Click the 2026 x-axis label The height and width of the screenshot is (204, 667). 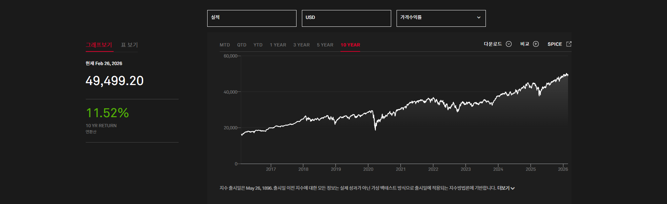pos(563,169)
